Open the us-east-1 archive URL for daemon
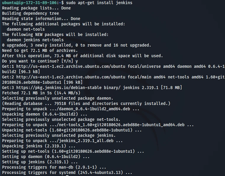This screenshot has width=225, height=176. tap(74, 66)
